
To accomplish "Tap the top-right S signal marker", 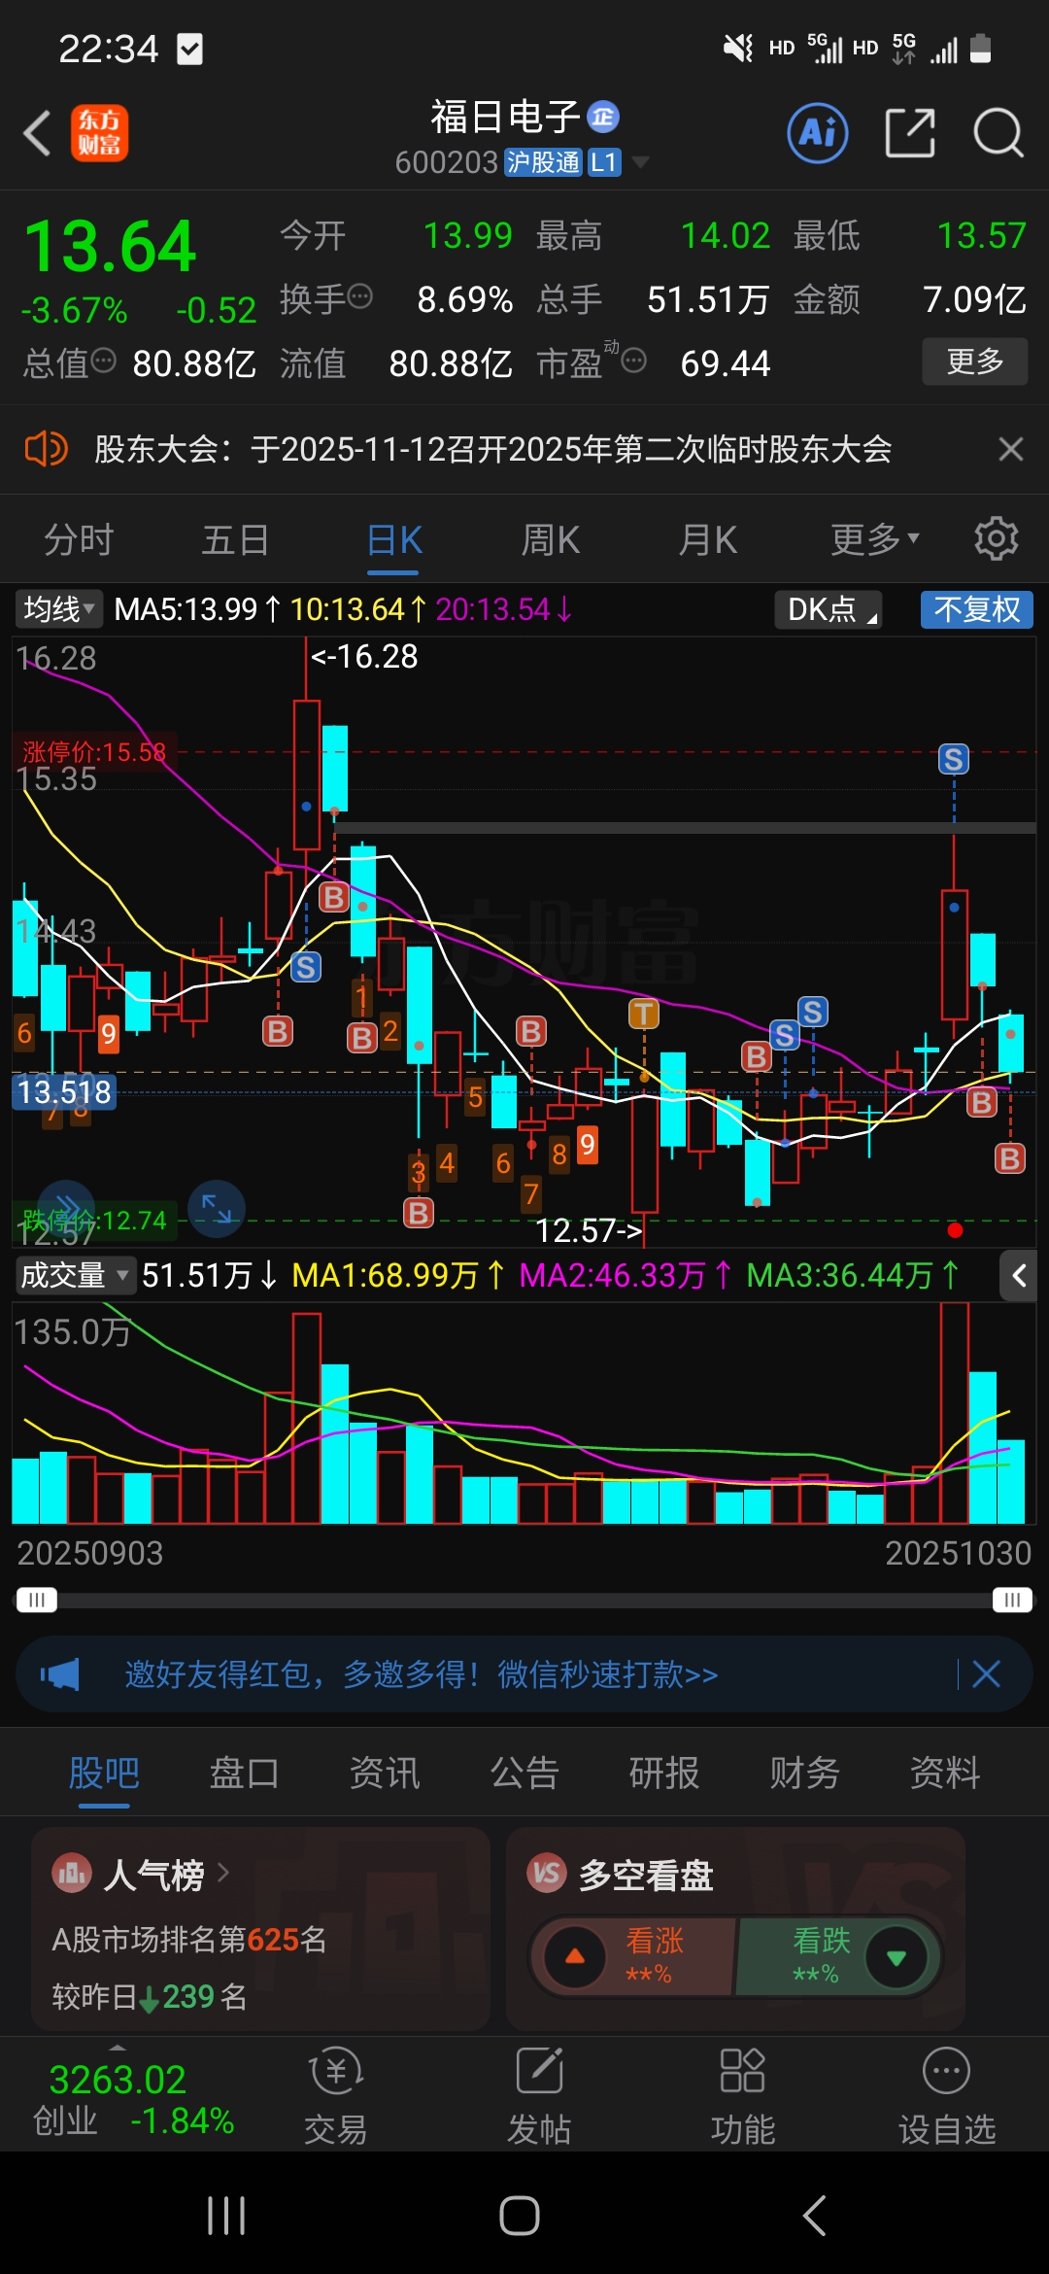I will click(954, 759).
